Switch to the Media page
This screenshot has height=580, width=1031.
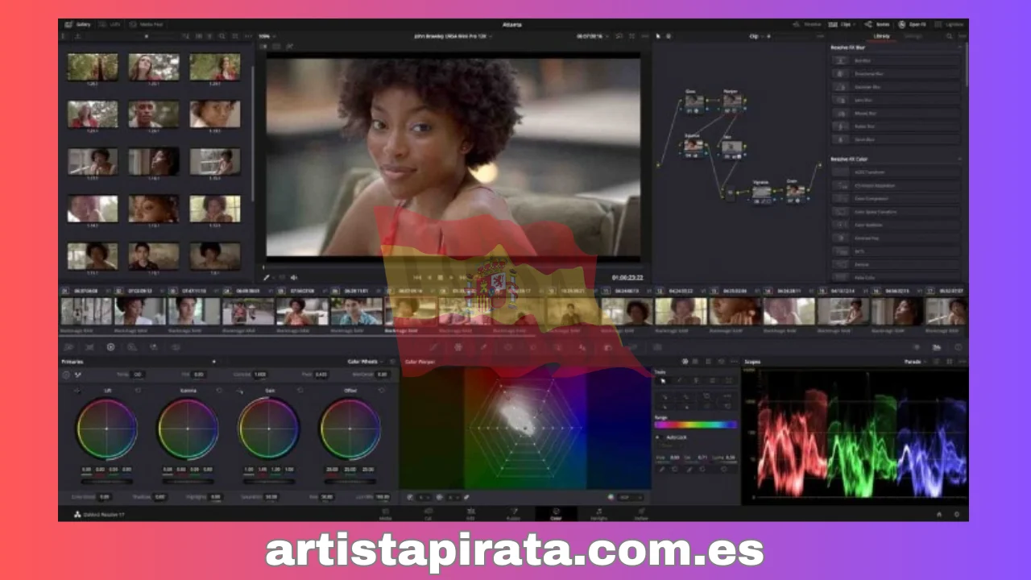[x=385, y=512]
